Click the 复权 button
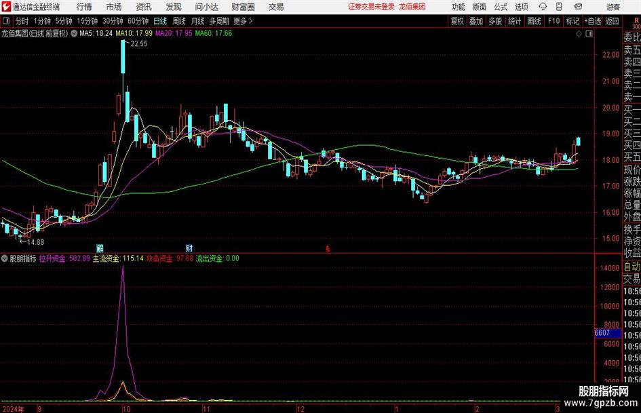641x413 pixels. click(457, 21)
